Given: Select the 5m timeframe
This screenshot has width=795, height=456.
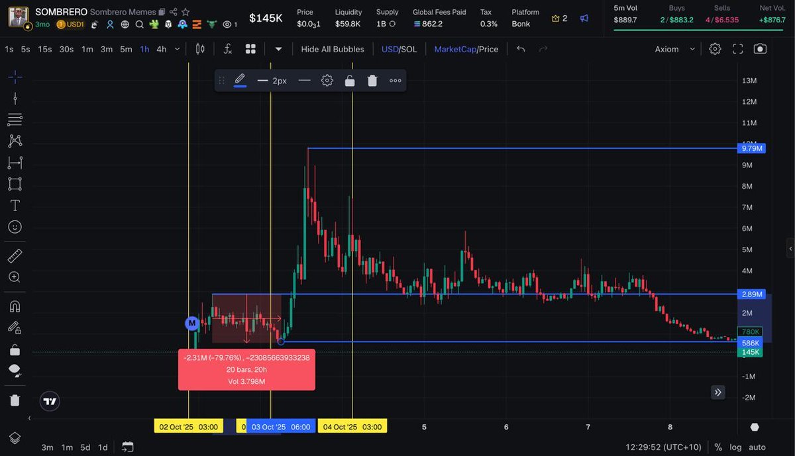Looking at the screenshot, I should 126,49.
